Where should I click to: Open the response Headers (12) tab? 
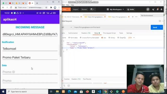pyautogui.click(x=76, y=79)
